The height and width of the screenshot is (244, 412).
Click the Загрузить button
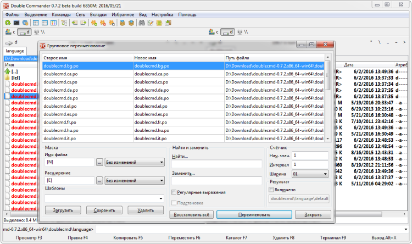63,210
